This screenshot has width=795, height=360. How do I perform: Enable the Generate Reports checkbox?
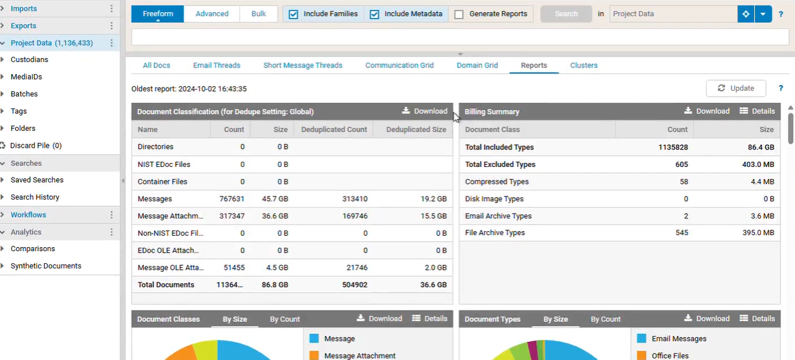[459, 14]
